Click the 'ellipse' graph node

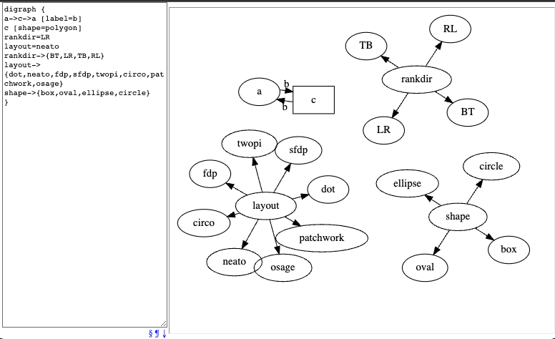407,183
